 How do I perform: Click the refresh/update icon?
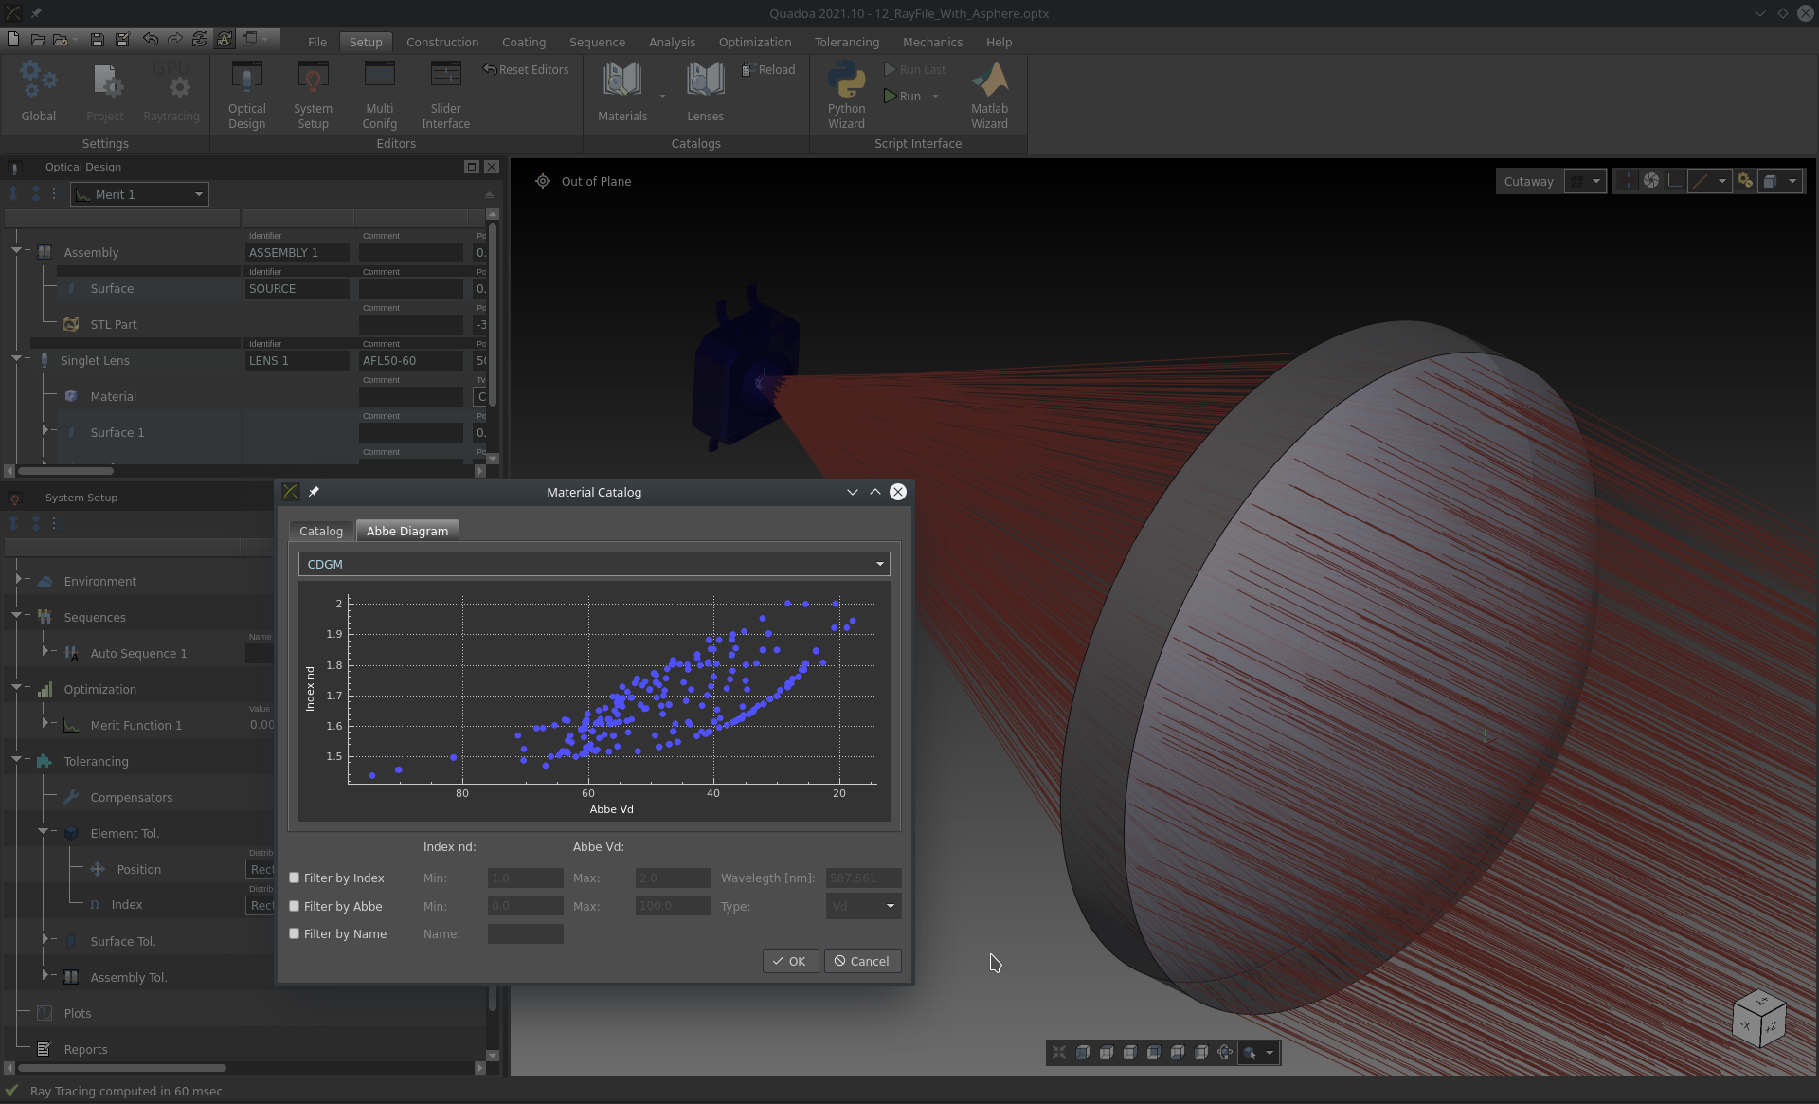200,39
